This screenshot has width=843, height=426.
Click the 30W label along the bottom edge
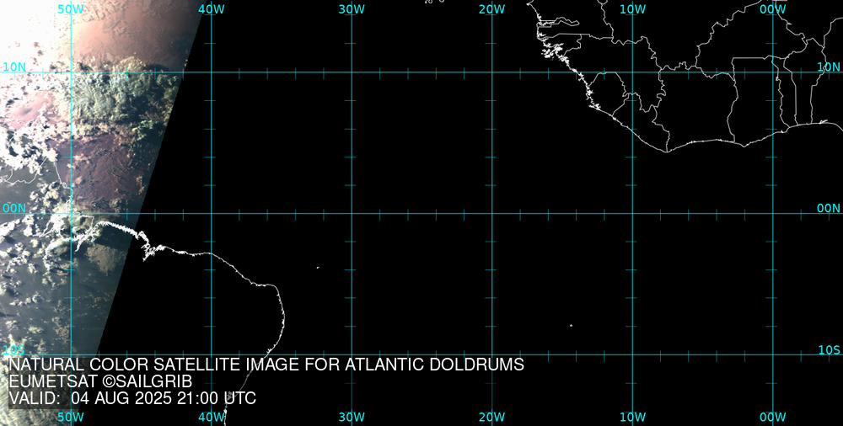click(x=352, y=417)
